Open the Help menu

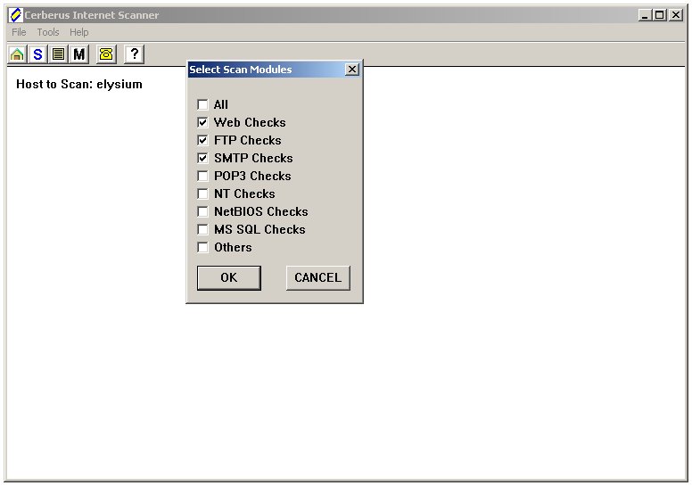(x=79, y=32)
